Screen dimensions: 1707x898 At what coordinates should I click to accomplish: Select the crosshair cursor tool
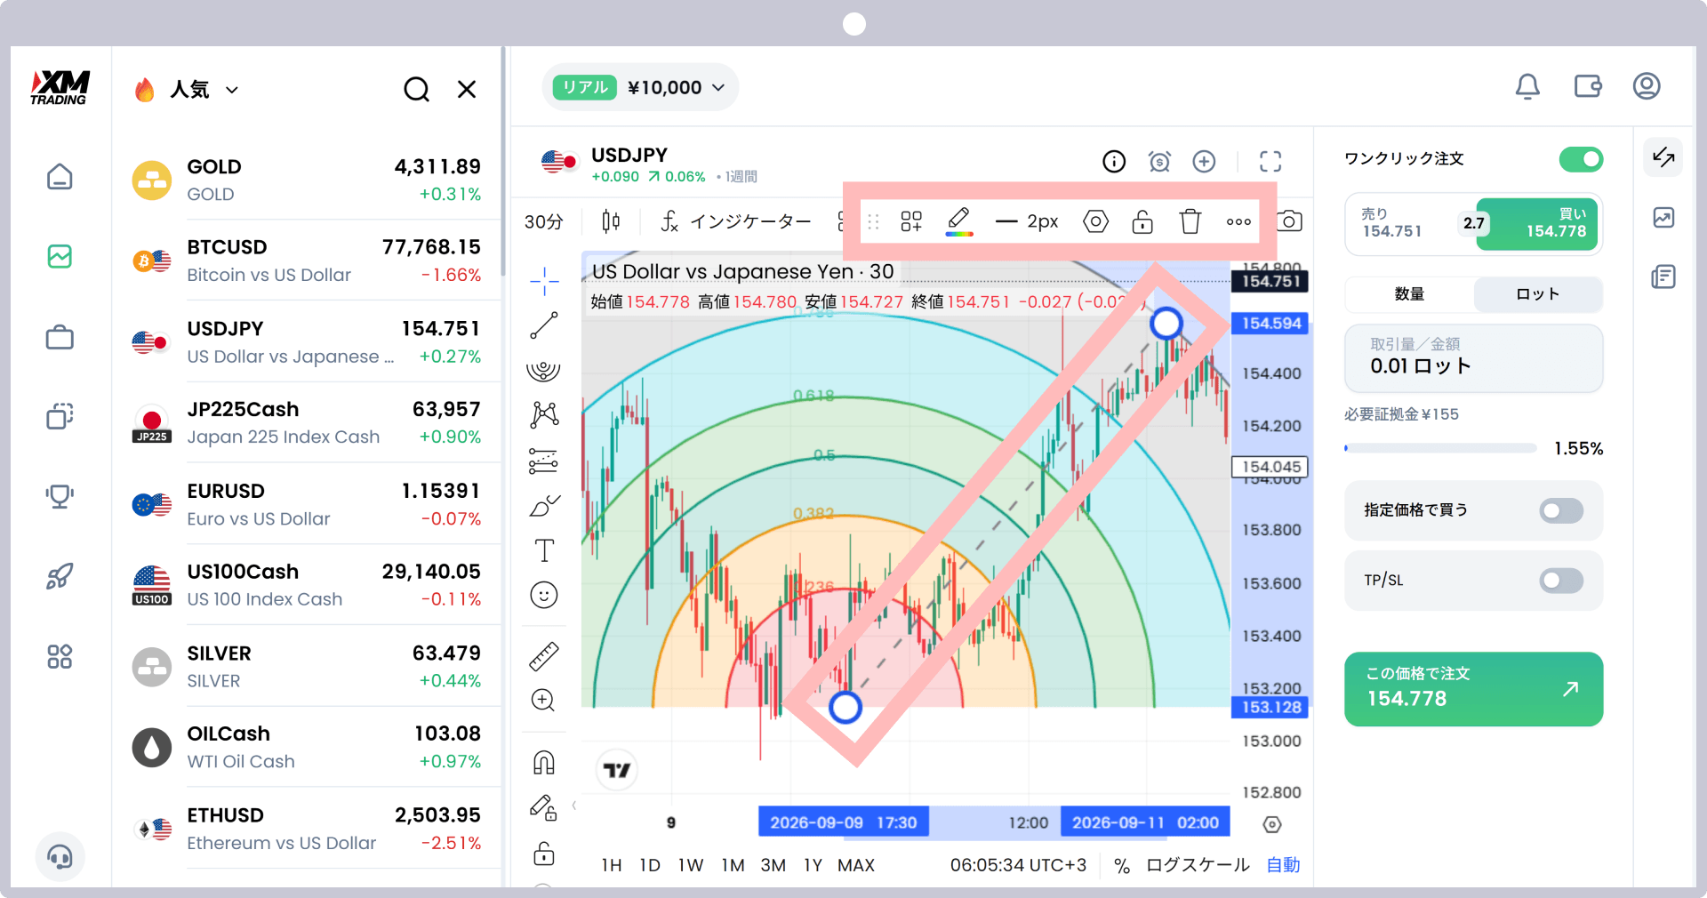pos(544,281)
